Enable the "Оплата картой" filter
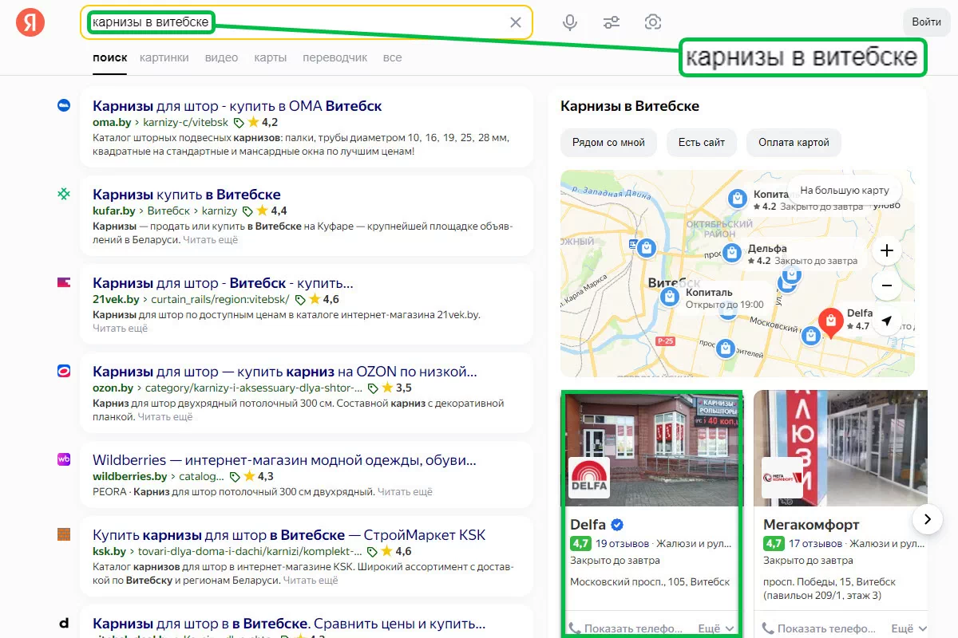Screen dimensions: 958x638 click(794, 143)
